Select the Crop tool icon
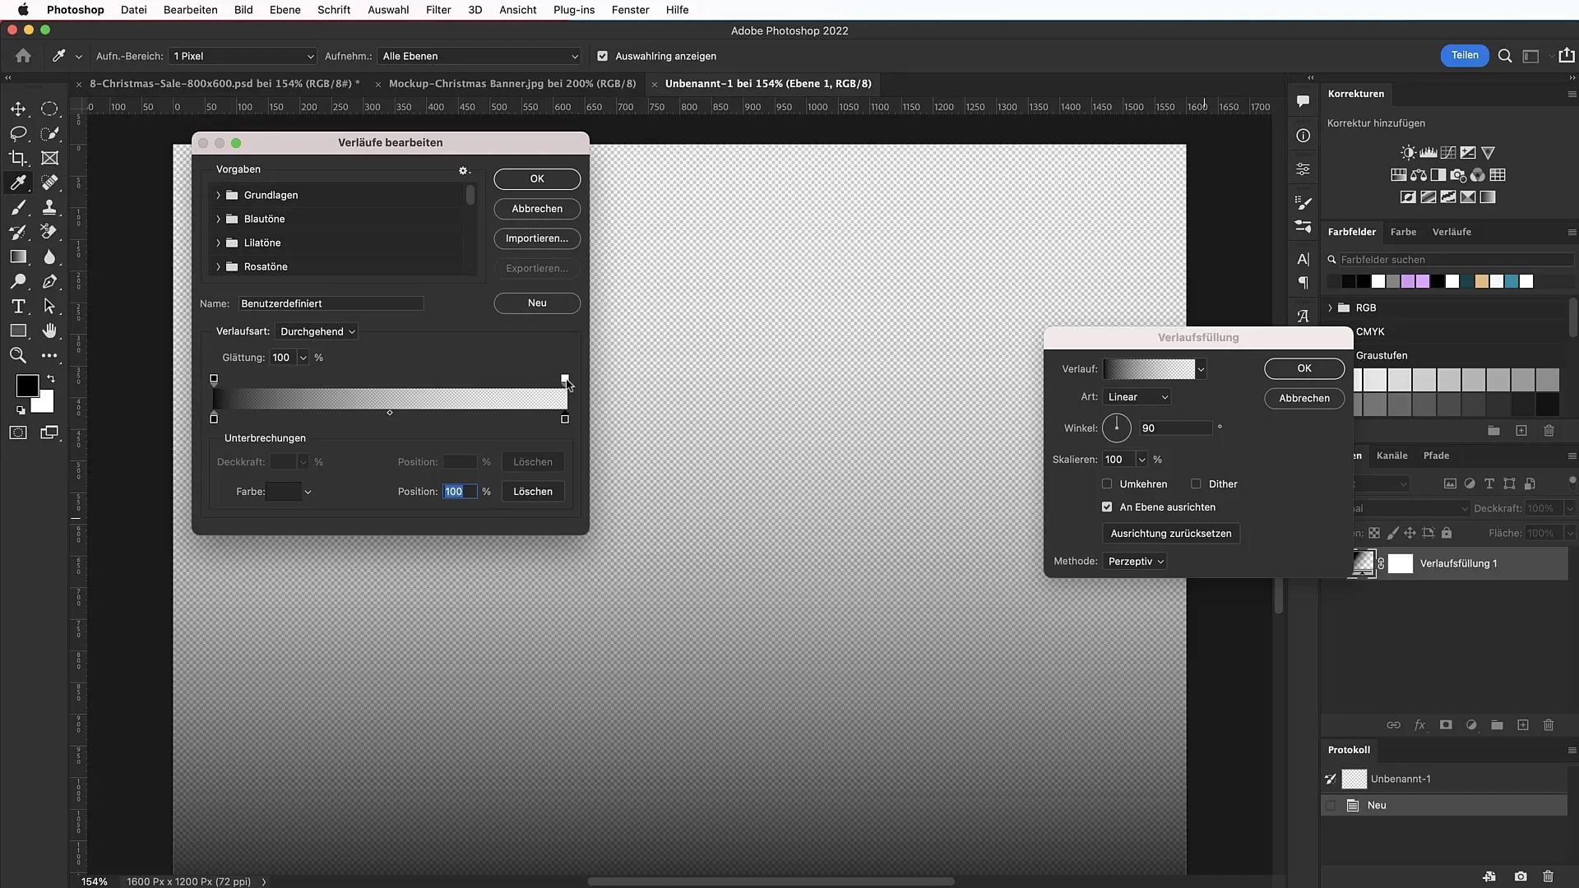The height and width of the screenshot is (888, 1579). pos(18,157)
